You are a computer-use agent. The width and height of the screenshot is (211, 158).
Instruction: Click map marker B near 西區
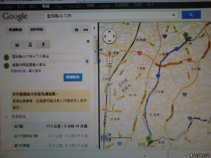[x=148, y=140]
